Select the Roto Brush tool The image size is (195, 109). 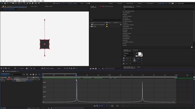pos(36,3)
